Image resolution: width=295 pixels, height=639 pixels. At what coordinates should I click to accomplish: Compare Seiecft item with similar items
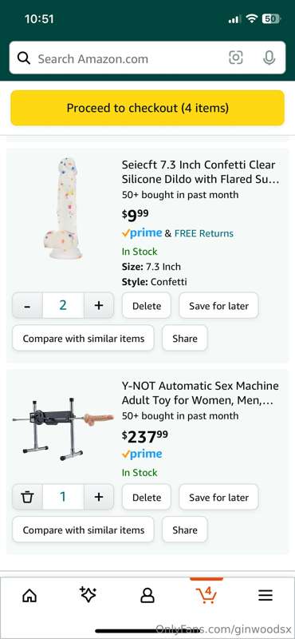pos(84,338)
